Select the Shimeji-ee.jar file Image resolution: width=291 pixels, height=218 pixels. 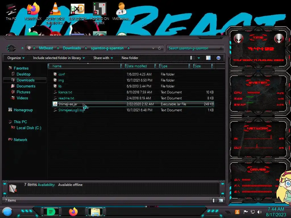[x=133, y=104]
